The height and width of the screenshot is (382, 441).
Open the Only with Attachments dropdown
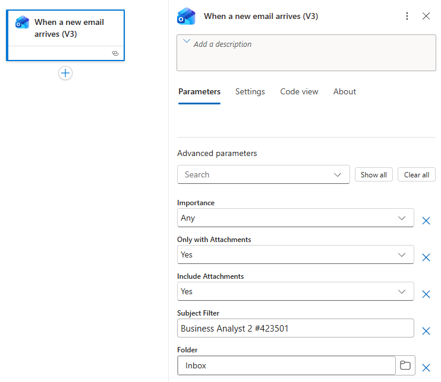pyautogui.click(x=295, y=254)
